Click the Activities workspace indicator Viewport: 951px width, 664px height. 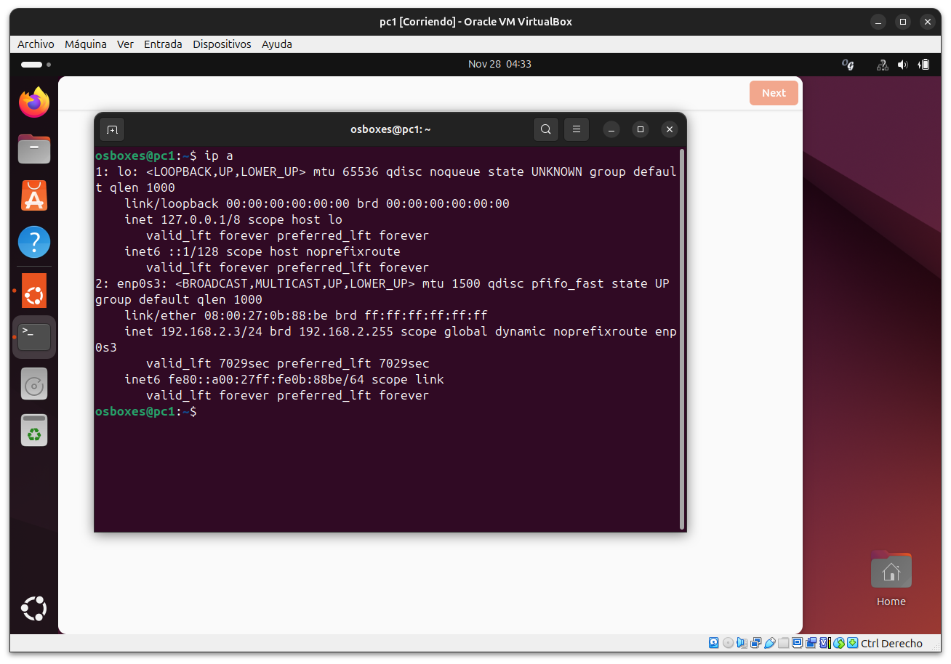point(36,65)
